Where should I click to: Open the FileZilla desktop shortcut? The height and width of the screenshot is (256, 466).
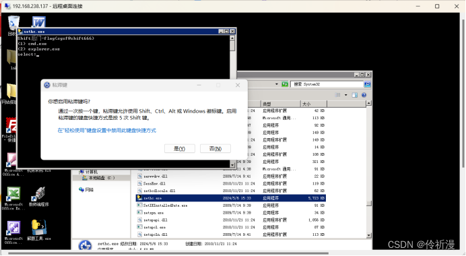11,129
